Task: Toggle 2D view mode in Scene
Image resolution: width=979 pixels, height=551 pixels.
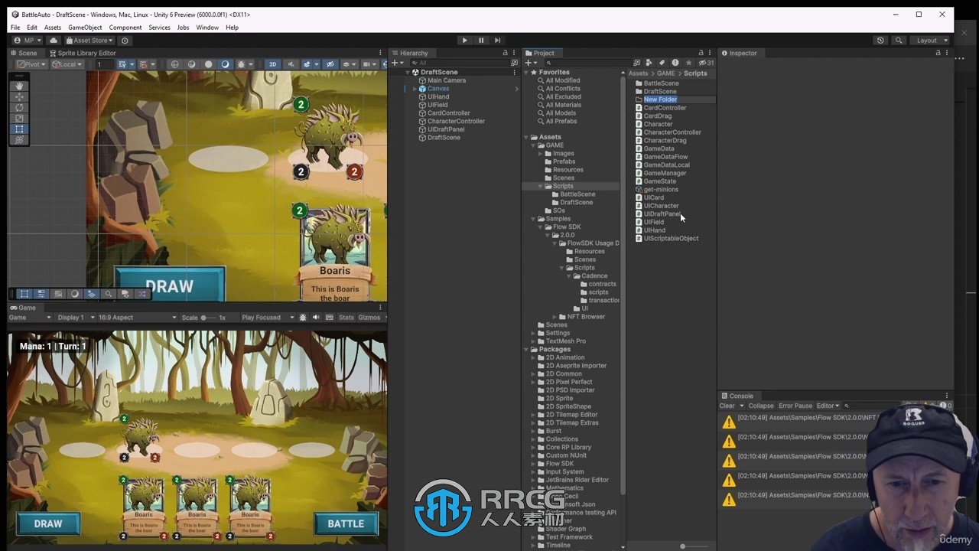Action: click(x=272, y=64)
